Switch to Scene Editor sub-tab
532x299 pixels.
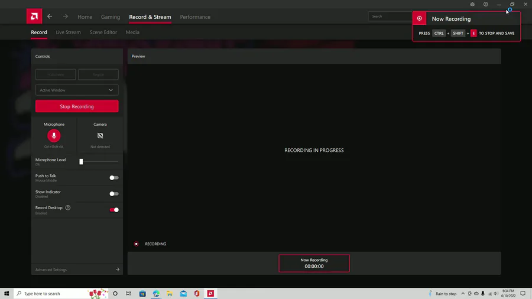coord(103,32)
